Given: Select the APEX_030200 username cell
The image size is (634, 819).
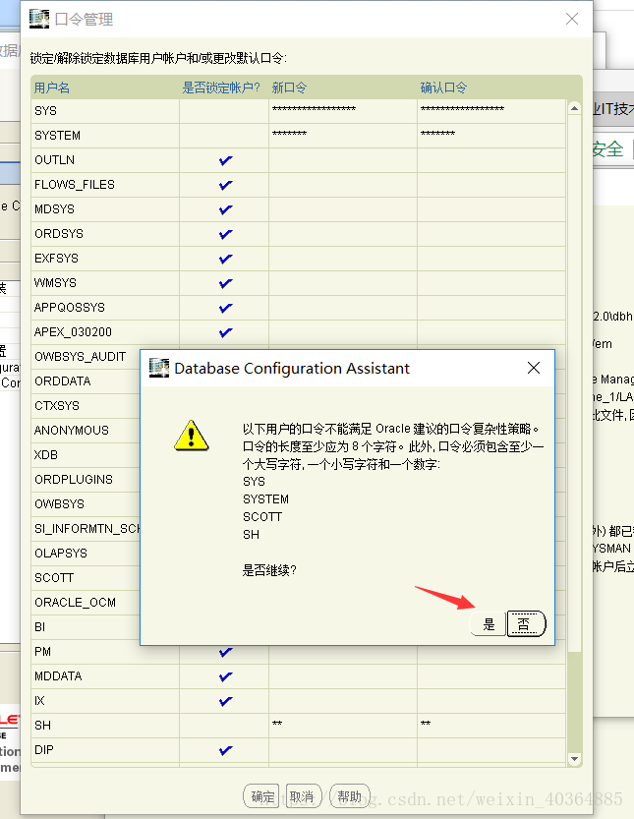Looking at the screenshot, I should [105, 332].
